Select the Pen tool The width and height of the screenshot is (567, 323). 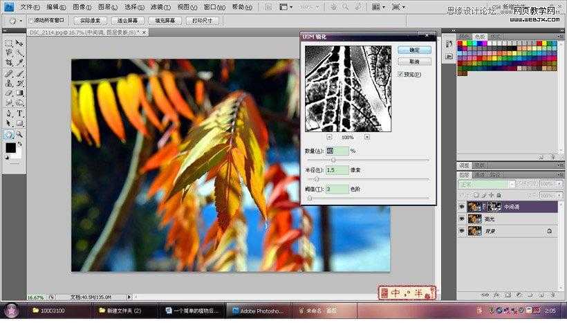point(9,113)
